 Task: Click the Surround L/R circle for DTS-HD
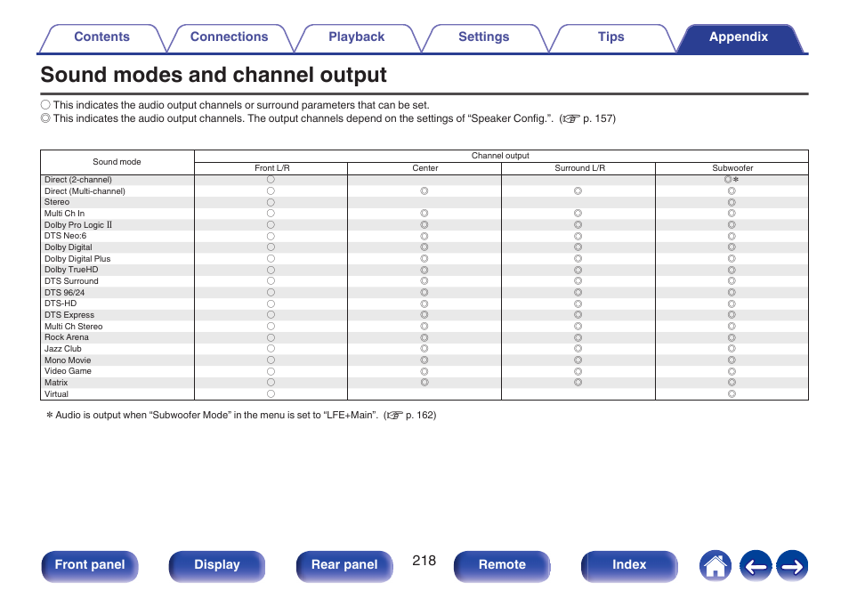(x=578, y=304)
